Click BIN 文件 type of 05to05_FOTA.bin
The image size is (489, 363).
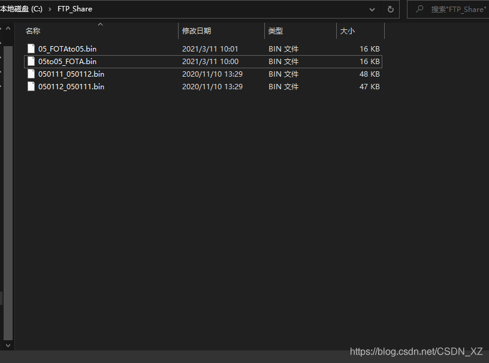click(283, 62)
